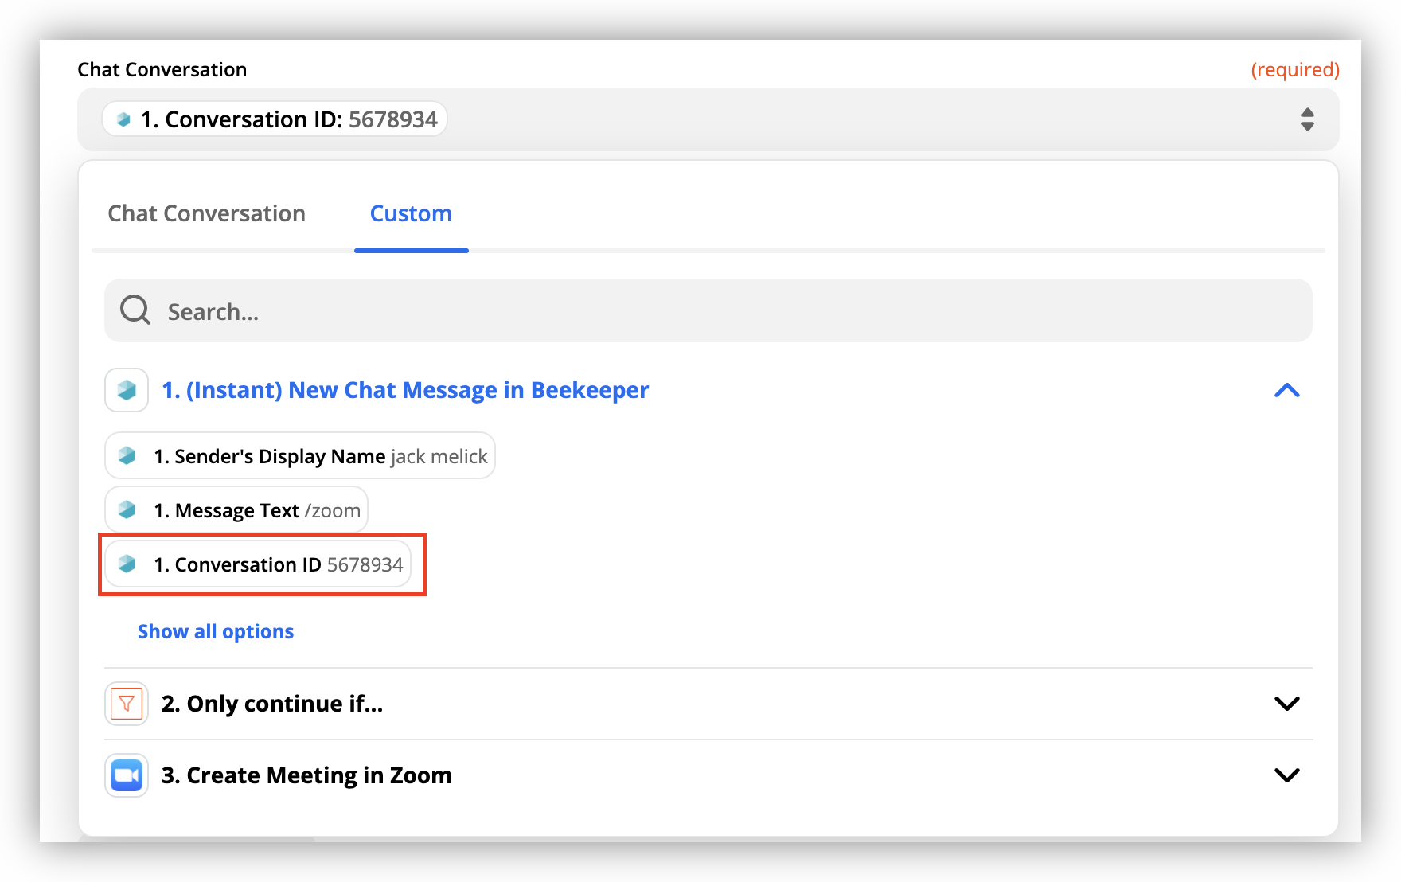The width and height of the screenshot is (1401, 882).
Task: Click the red filter icon for step 2
Action: pyautogui.click(x=127, y=704)
